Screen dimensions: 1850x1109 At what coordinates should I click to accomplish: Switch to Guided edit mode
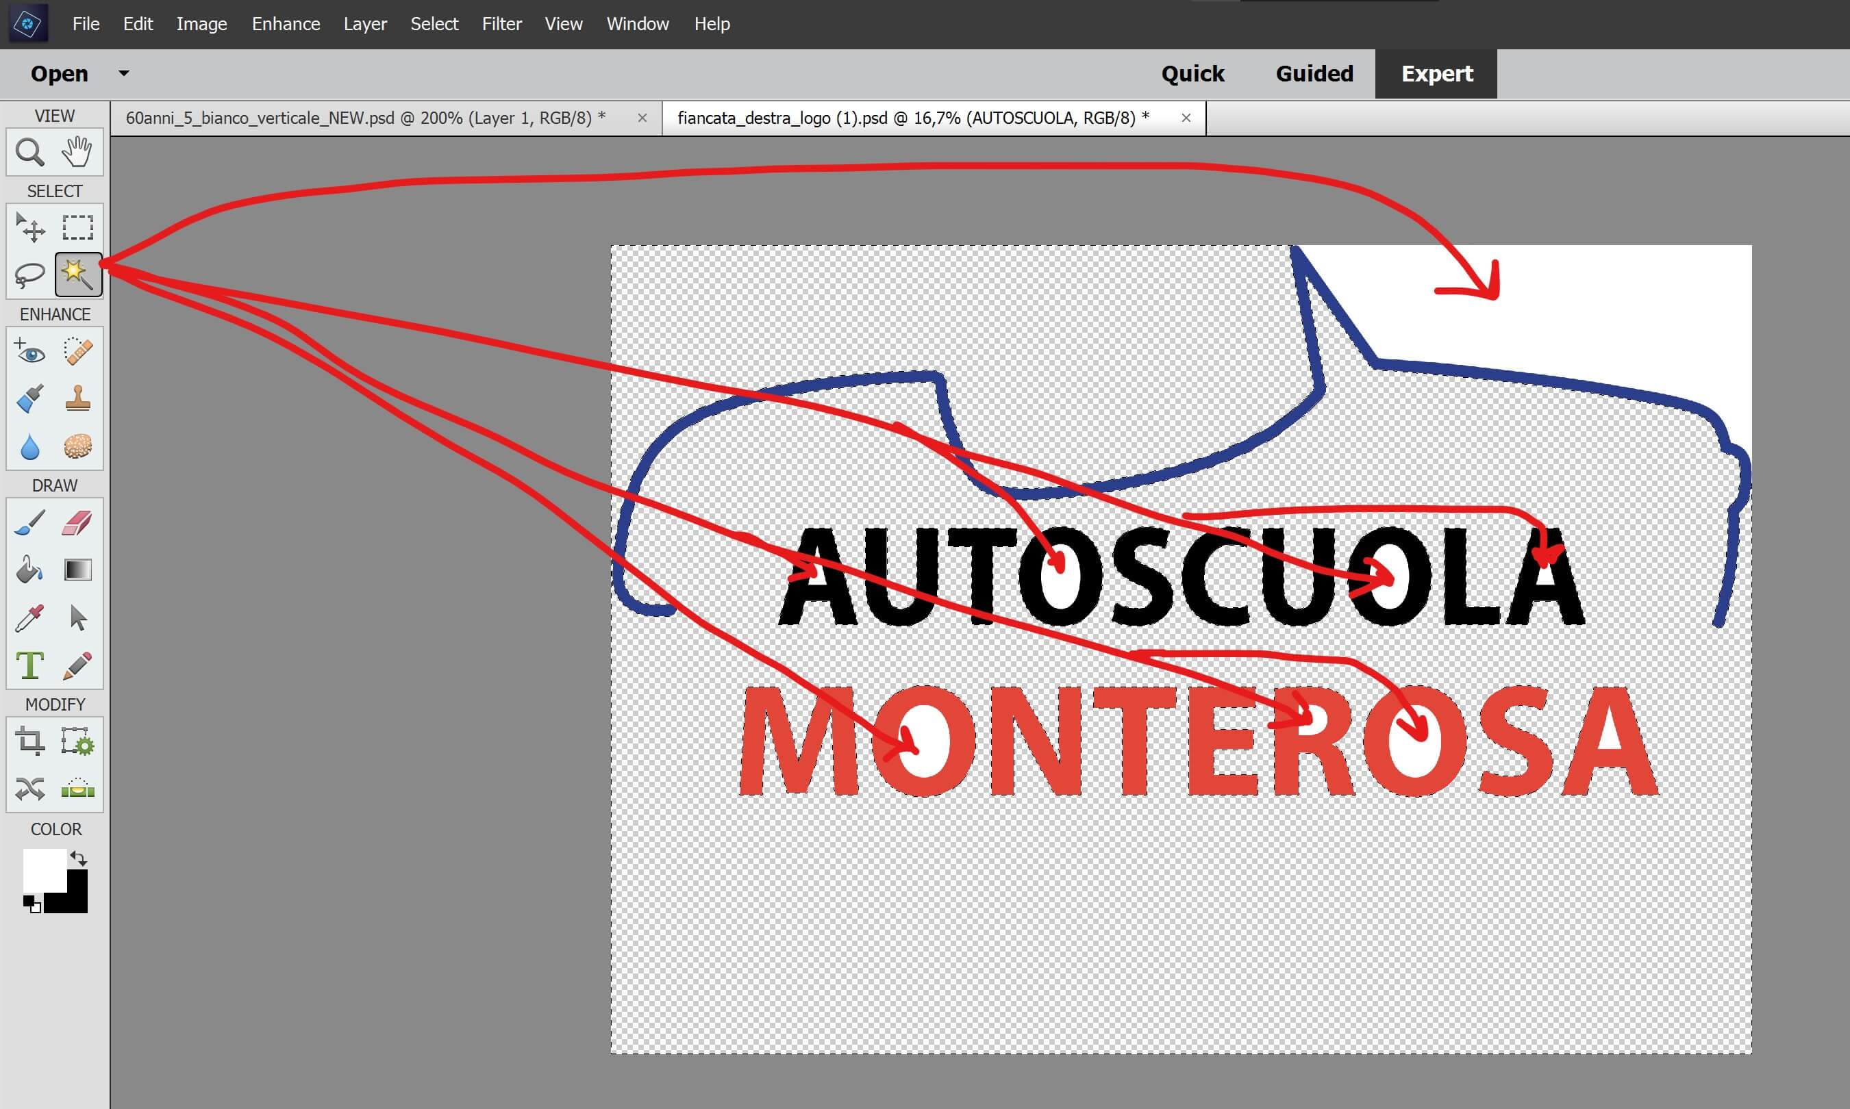point(1314,73)
